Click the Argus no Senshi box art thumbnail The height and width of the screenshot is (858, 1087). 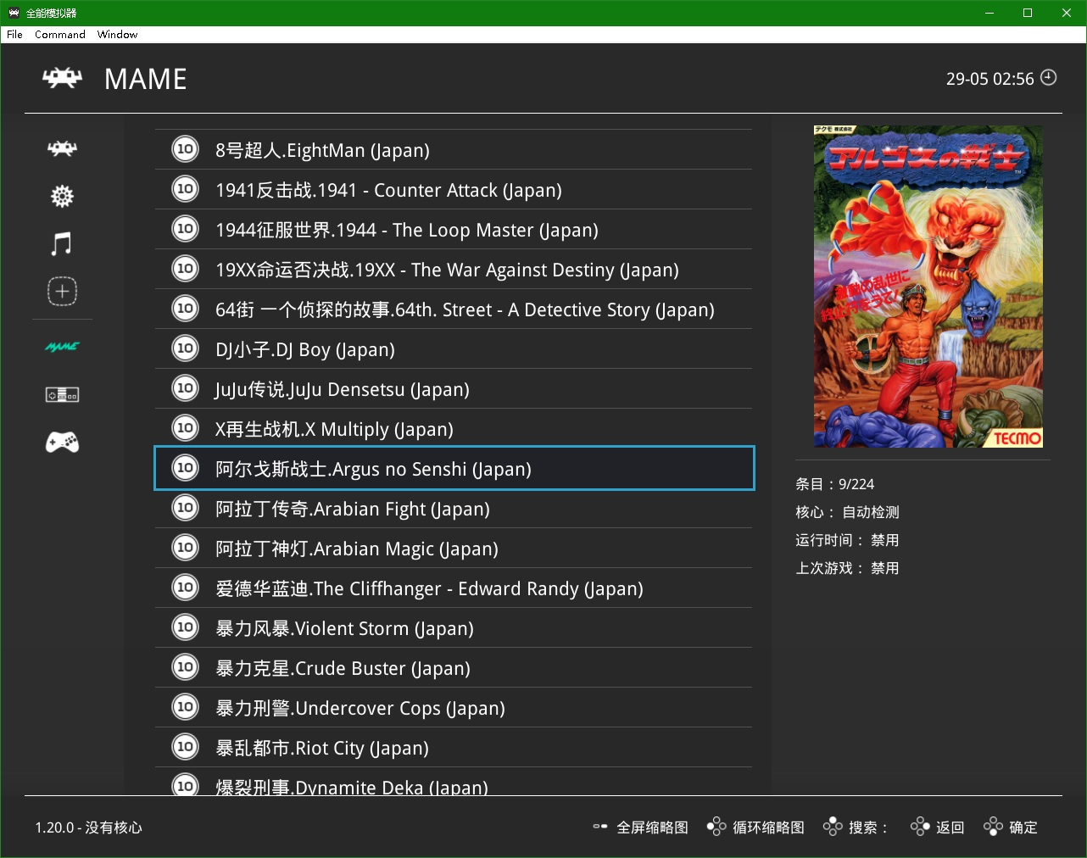click(928, 287)
